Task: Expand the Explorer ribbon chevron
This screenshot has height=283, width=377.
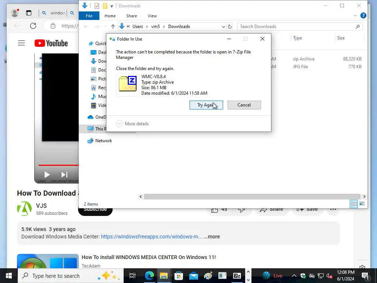Action: [x=355, y=15]
